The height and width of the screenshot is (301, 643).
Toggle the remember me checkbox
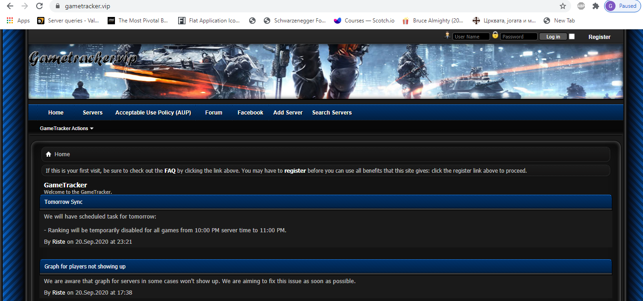[572, 37]
